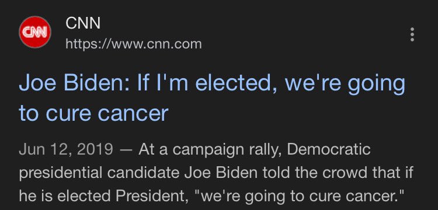
Task: Click the snippet text about campaign rally
Action: pos(215,173)
